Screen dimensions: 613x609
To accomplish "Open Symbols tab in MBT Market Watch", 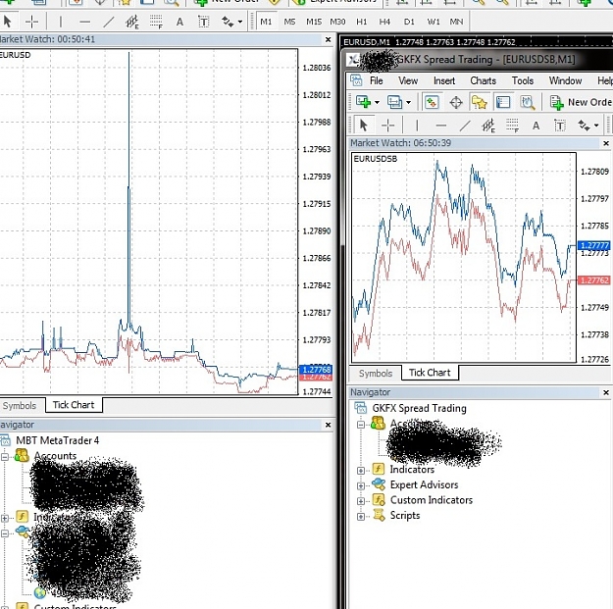I will (20, 406).
